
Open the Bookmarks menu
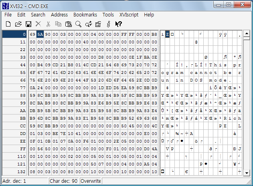tap(85, 15)
